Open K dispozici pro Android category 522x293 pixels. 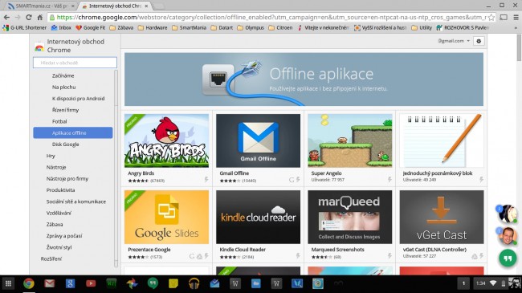coord(78,99)
